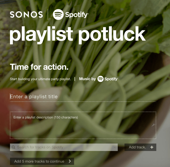Screen dimensions: 170x167
Task: Focus the Enter a playlist title field
Action: click(x=83, y=97)
